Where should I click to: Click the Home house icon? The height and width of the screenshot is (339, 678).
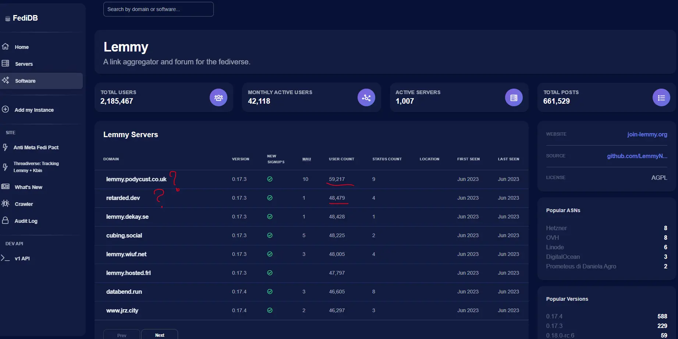point(5,46)
